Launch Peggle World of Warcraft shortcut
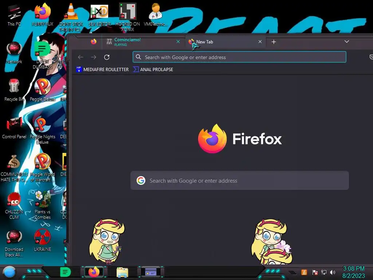 point(43,168)
